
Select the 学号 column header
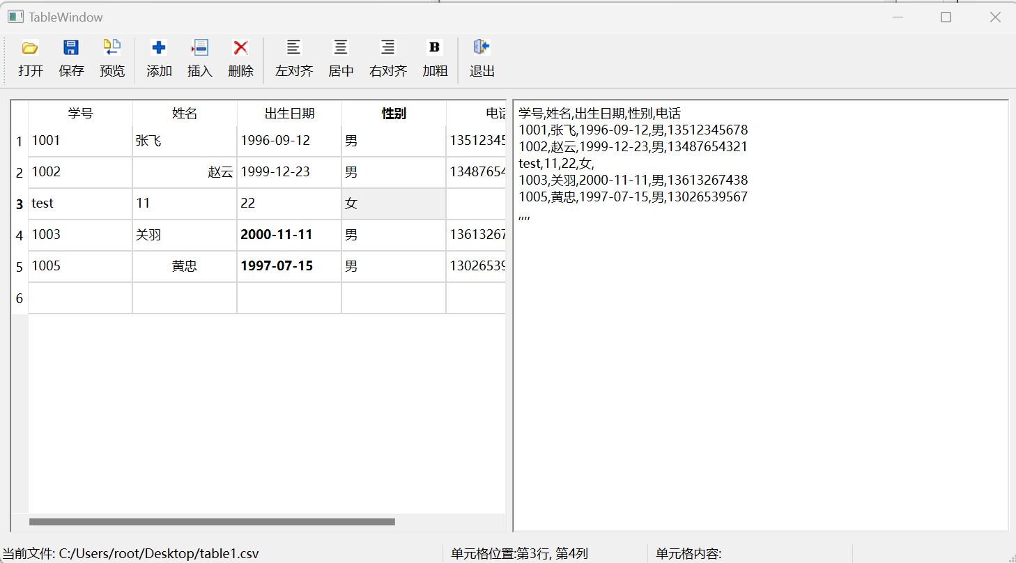(x=80, y=114)
